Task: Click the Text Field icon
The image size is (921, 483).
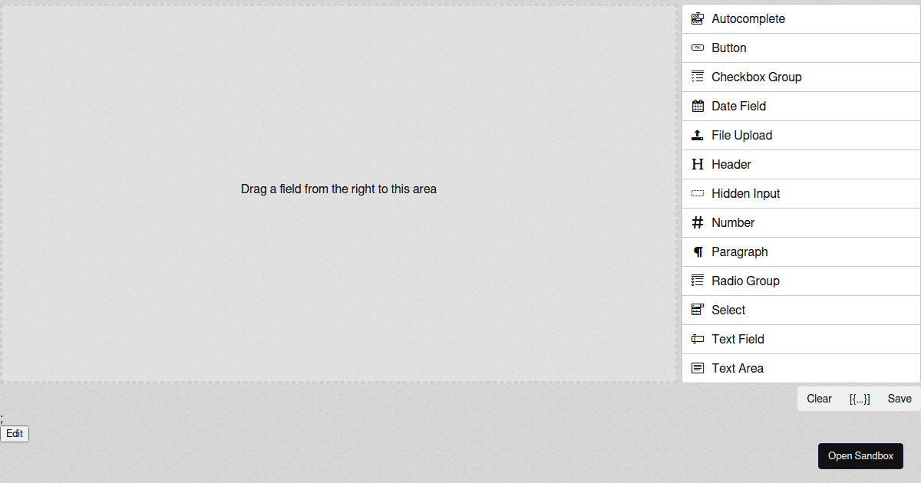Action: (x=698, y=339)
